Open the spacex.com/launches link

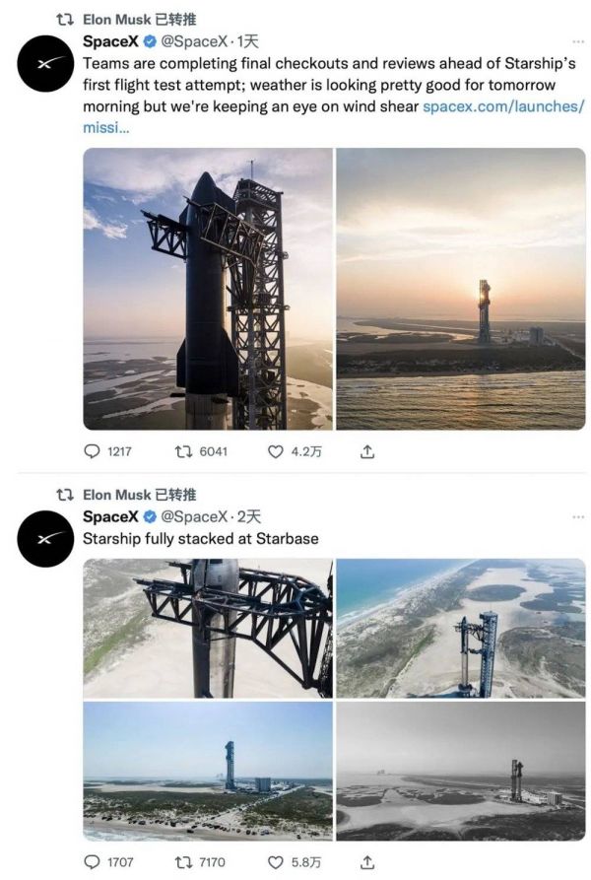click(502, 106)
